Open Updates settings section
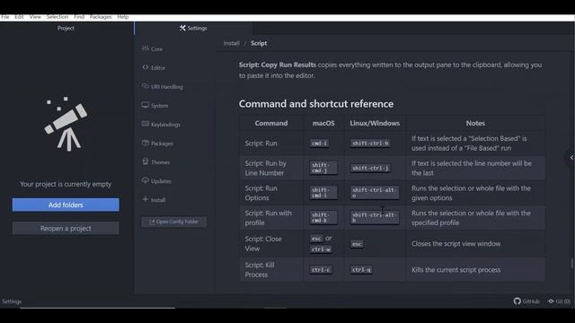575x323 pixels. 156,181
